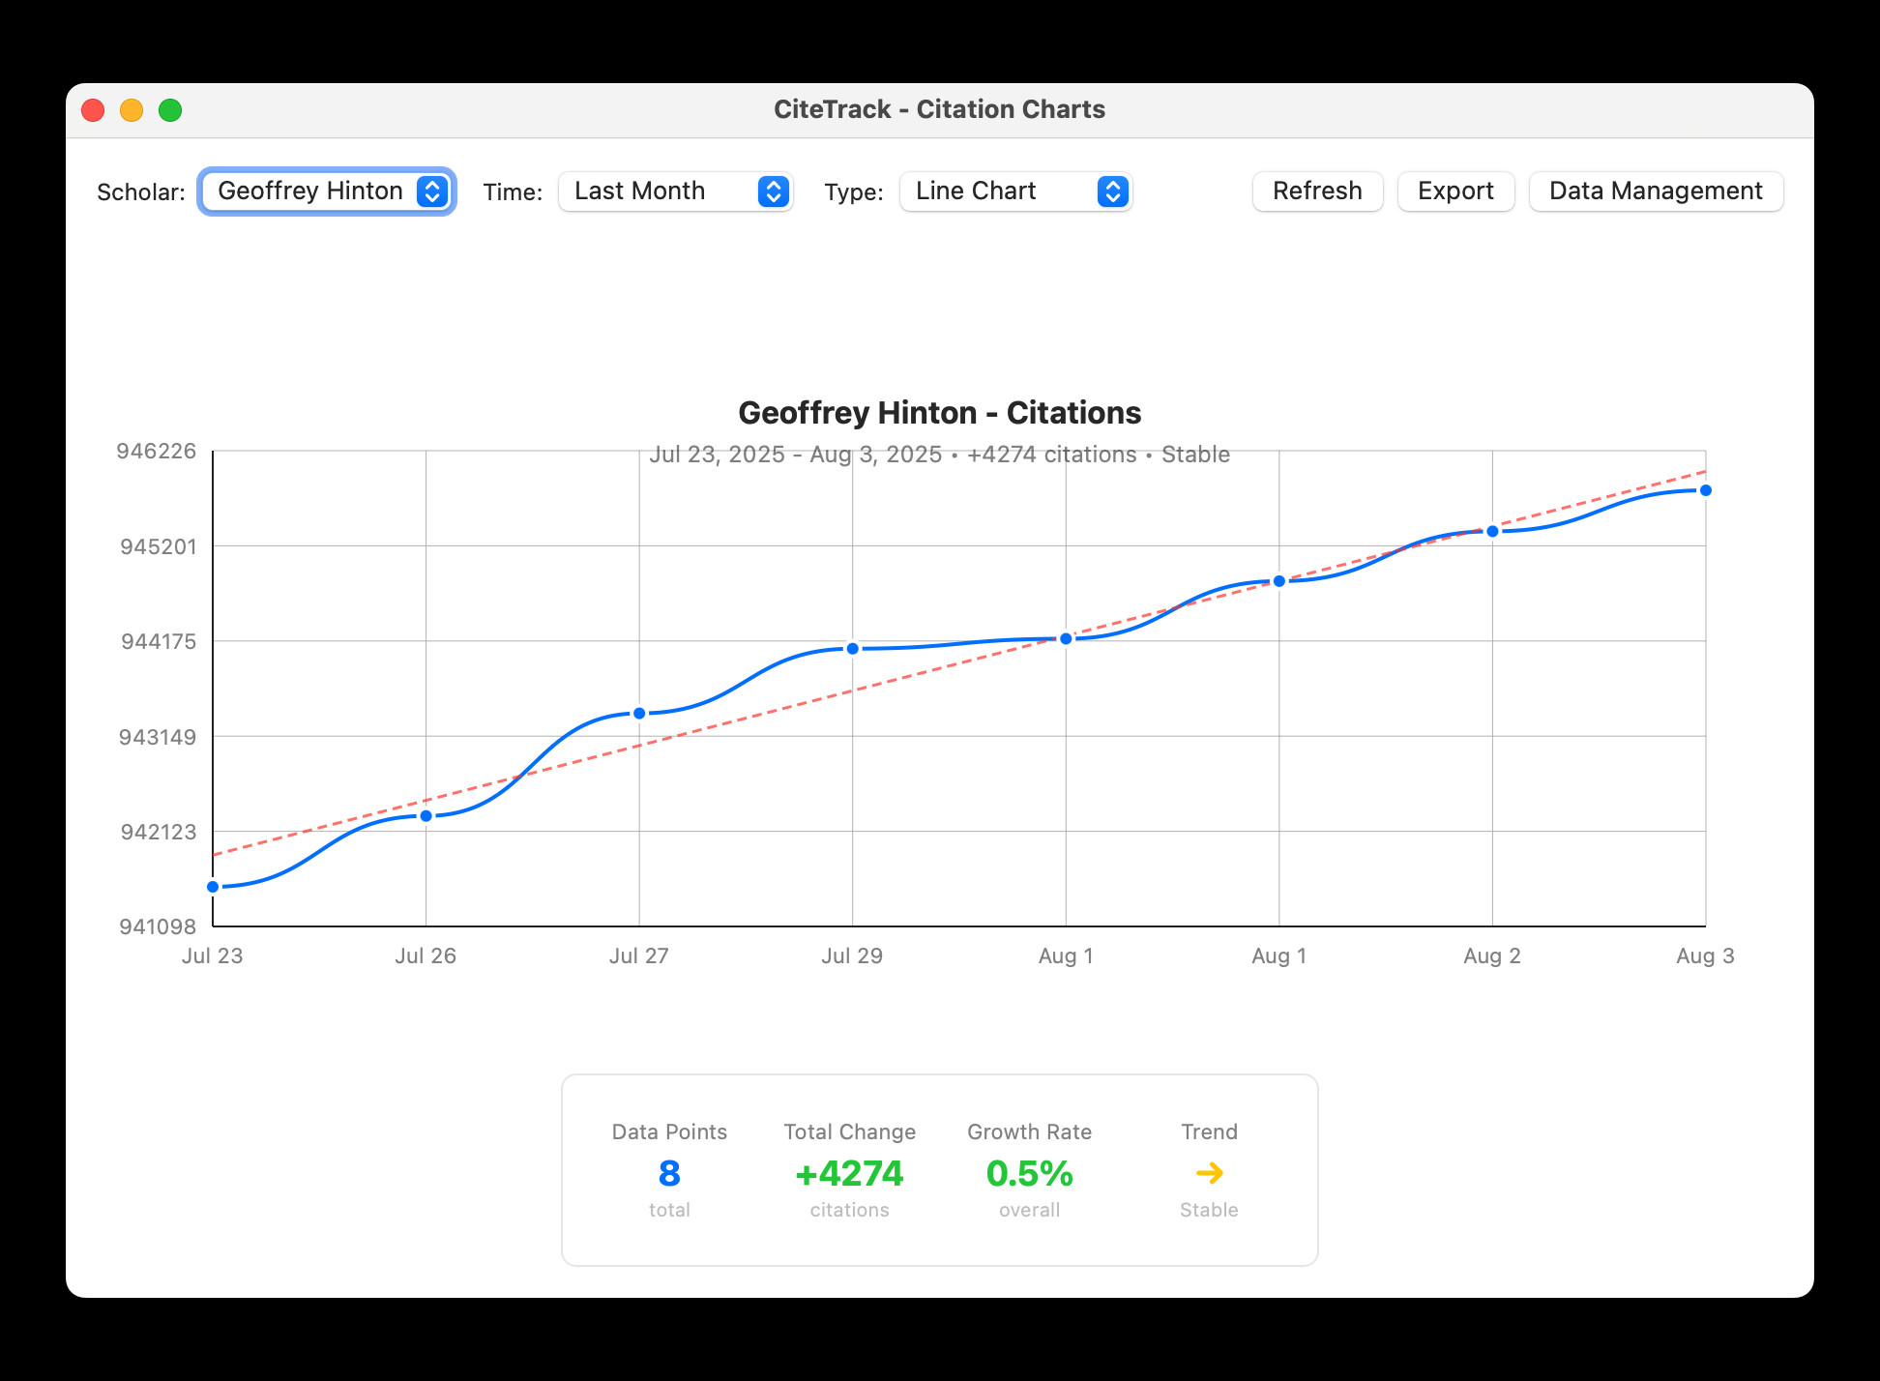Click the Jul 23 data point

tap(213, 887)
